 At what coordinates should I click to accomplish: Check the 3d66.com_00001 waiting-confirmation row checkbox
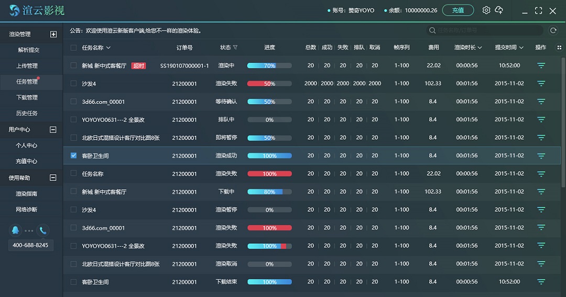pos(73,101)
